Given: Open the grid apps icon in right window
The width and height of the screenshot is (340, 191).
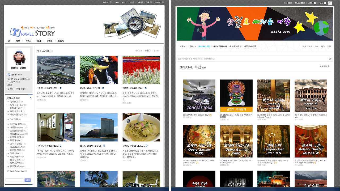Looking at the screenshot, I should click(330, 3).
